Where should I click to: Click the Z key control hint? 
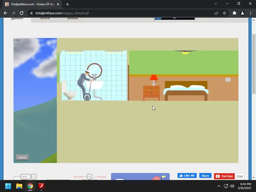(x=34, y=177)
